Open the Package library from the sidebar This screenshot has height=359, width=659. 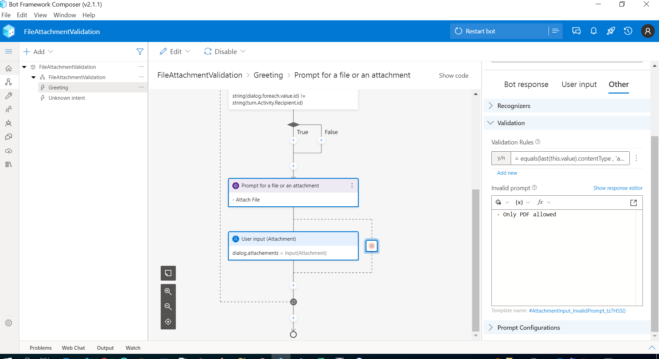(9, 164)
